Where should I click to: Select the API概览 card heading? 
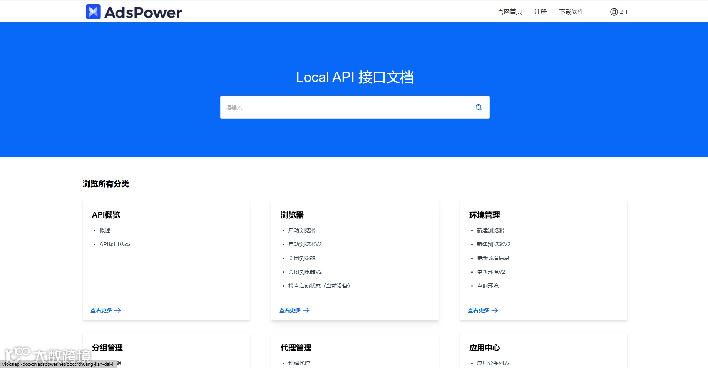tap(106, 215)
